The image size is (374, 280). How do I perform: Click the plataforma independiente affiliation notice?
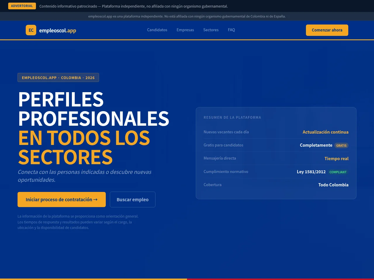coord(187,16)
